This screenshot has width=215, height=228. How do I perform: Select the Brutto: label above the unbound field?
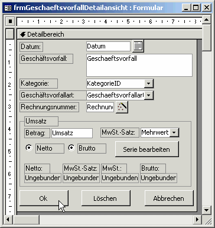point(153,168)
